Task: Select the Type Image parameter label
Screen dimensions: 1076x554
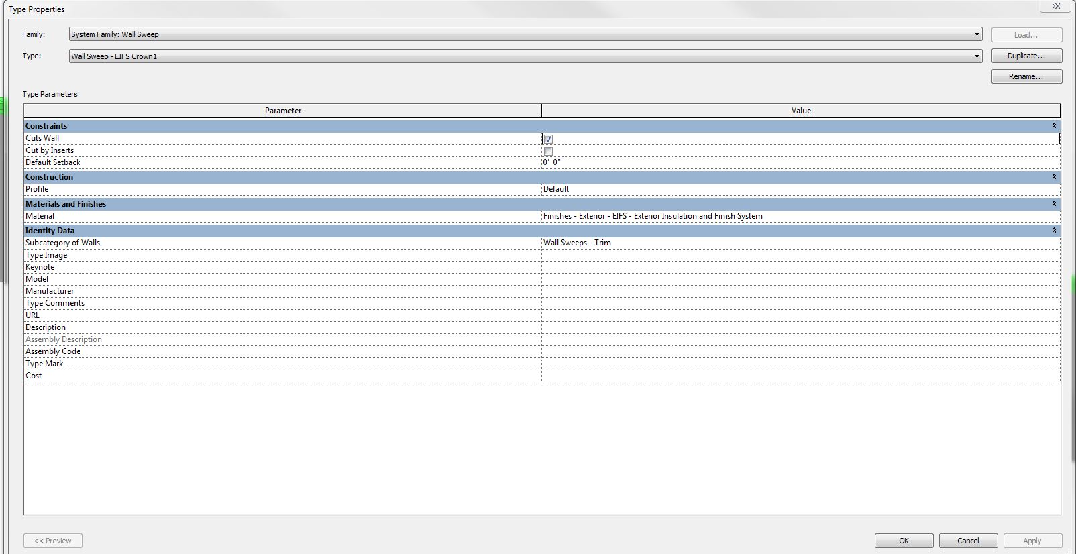Action: click(46, 255)
